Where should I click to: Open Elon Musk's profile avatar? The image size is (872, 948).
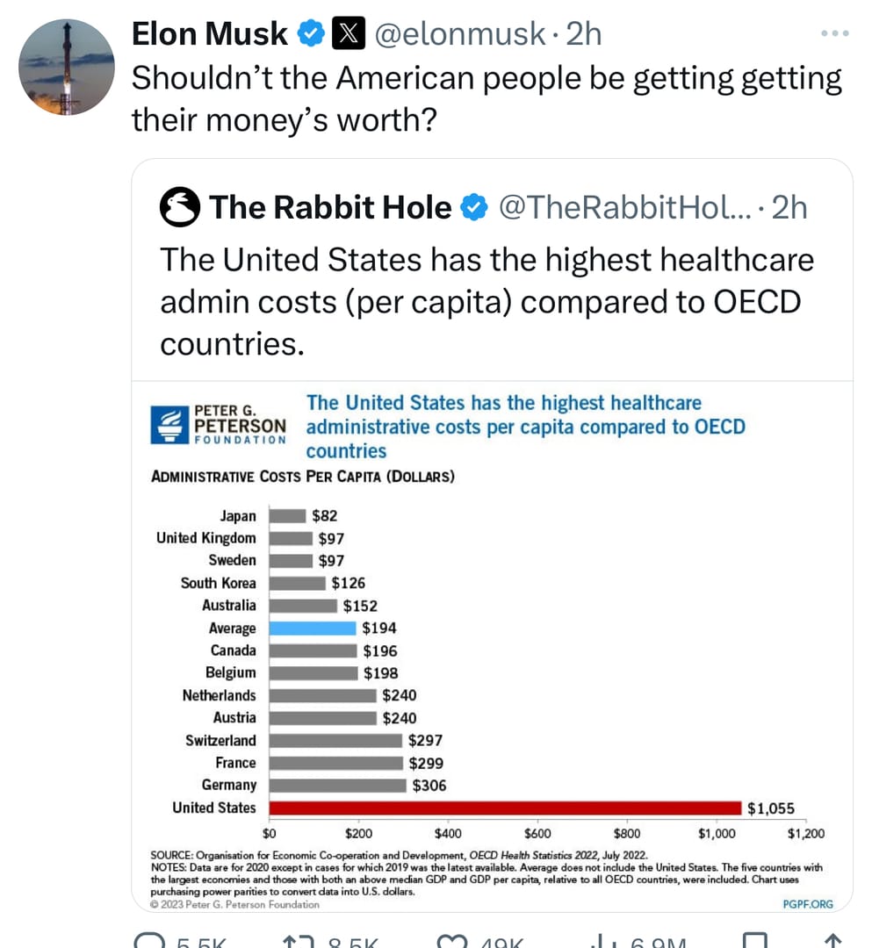(x=67, y=68)
